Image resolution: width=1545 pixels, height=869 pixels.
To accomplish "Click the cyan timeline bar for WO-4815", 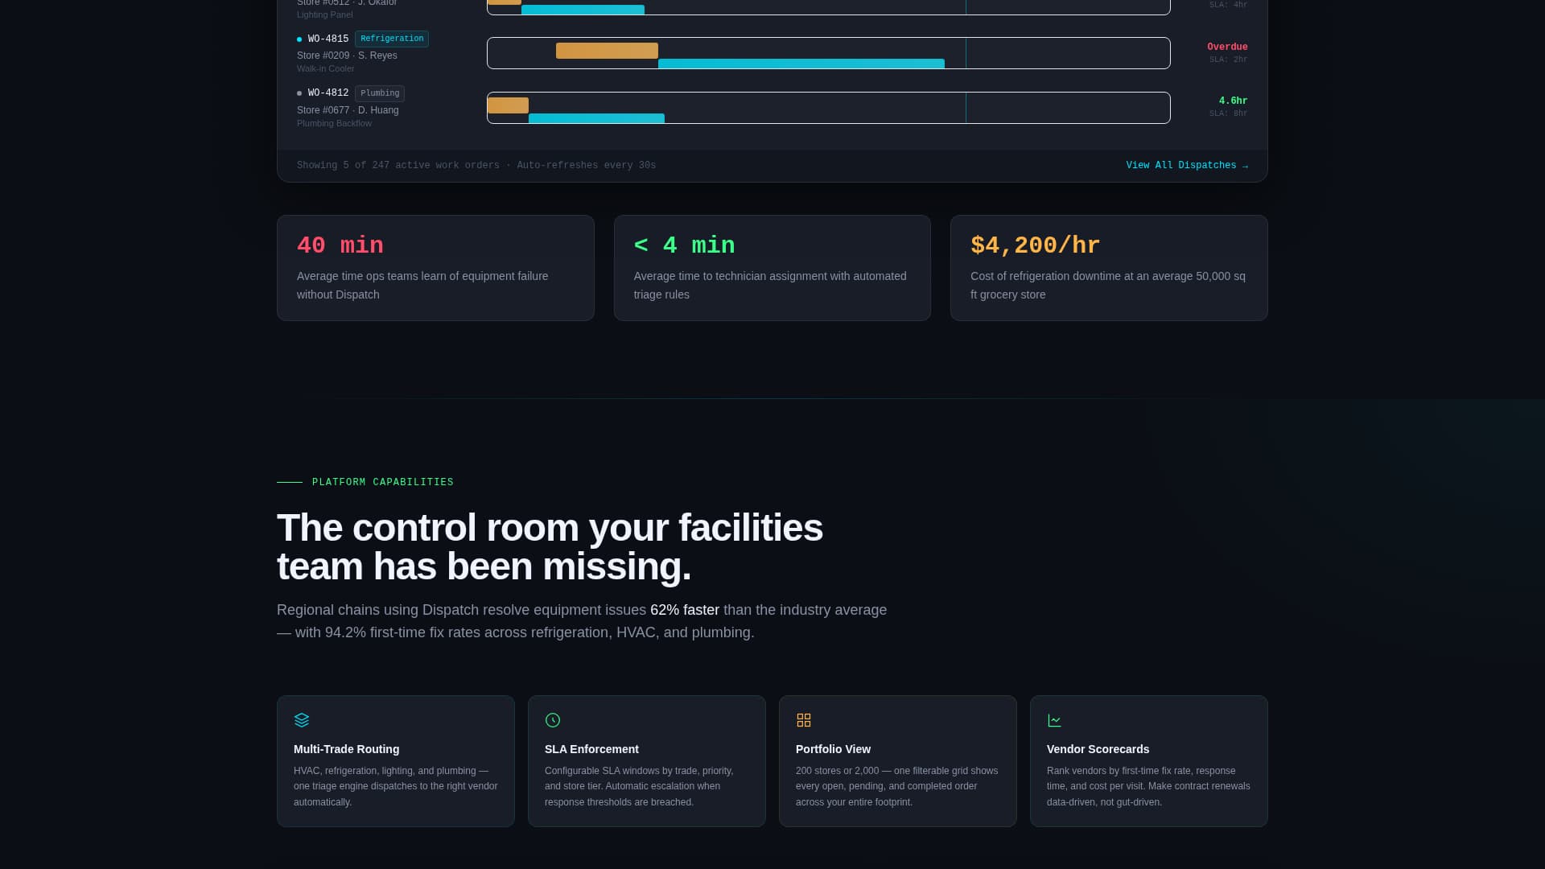I will 801,64.
